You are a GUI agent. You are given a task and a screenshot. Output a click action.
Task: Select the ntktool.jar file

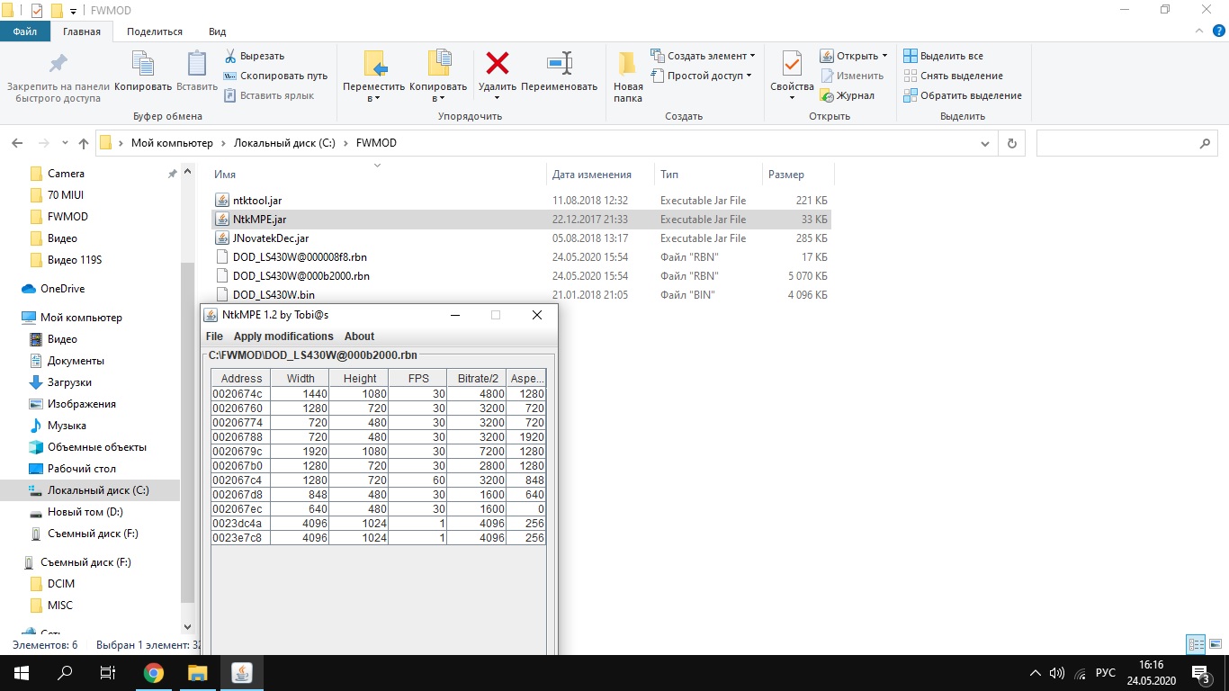pos(256,201)
